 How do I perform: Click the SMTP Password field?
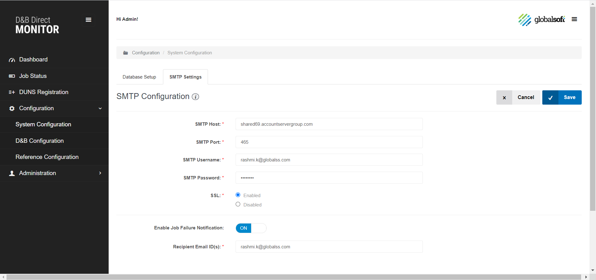(x=329, y=178)
